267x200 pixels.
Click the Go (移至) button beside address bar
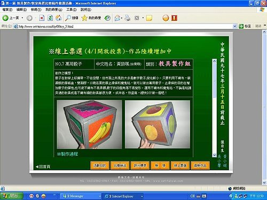click(x=245, y=26)
